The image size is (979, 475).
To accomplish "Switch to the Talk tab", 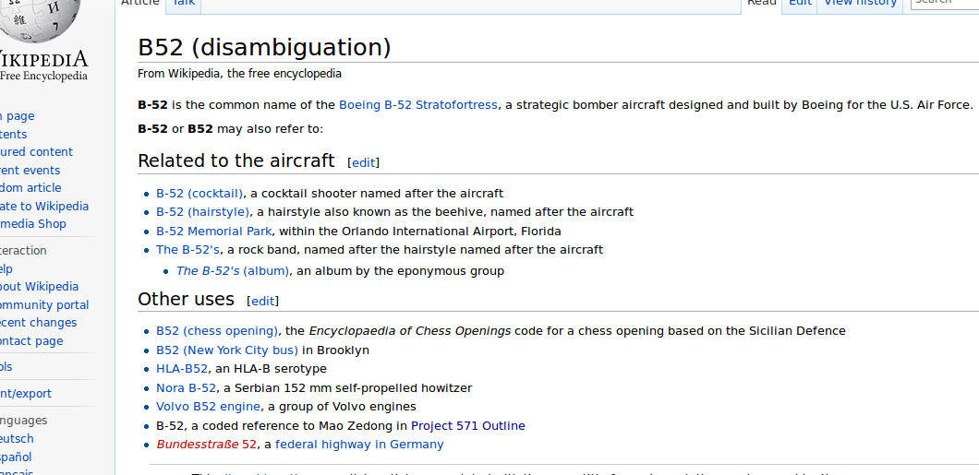I will coord(183,4).
